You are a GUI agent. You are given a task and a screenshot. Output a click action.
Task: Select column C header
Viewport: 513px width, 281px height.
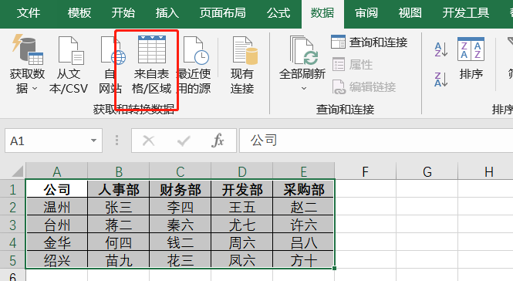(181, 171)
